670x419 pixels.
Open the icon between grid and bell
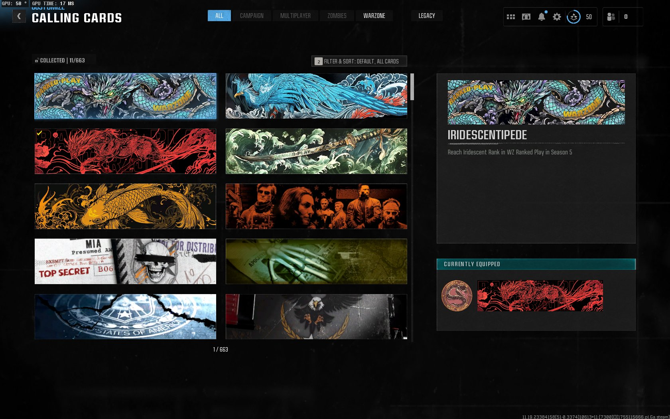point(526,17)
